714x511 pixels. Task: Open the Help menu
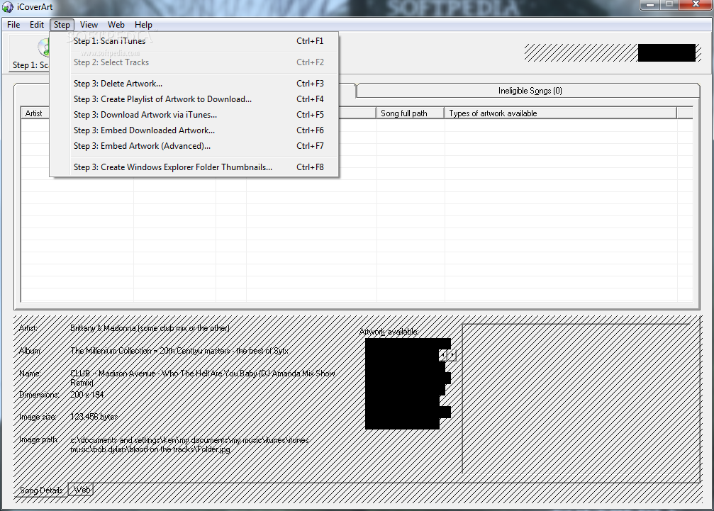[143, 25]
